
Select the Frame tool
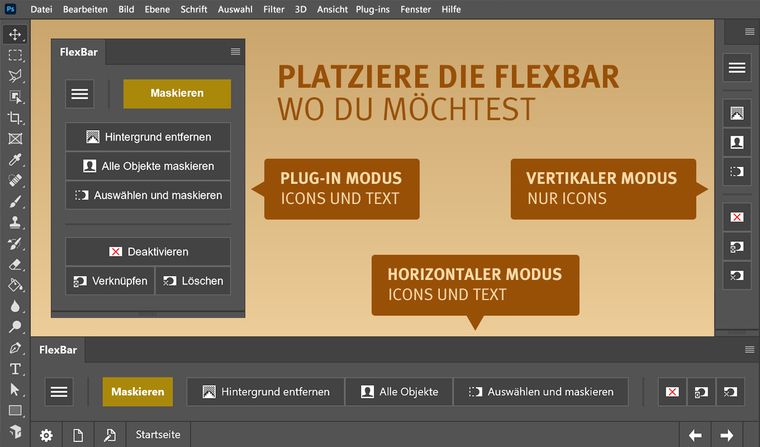coord(15,139)
